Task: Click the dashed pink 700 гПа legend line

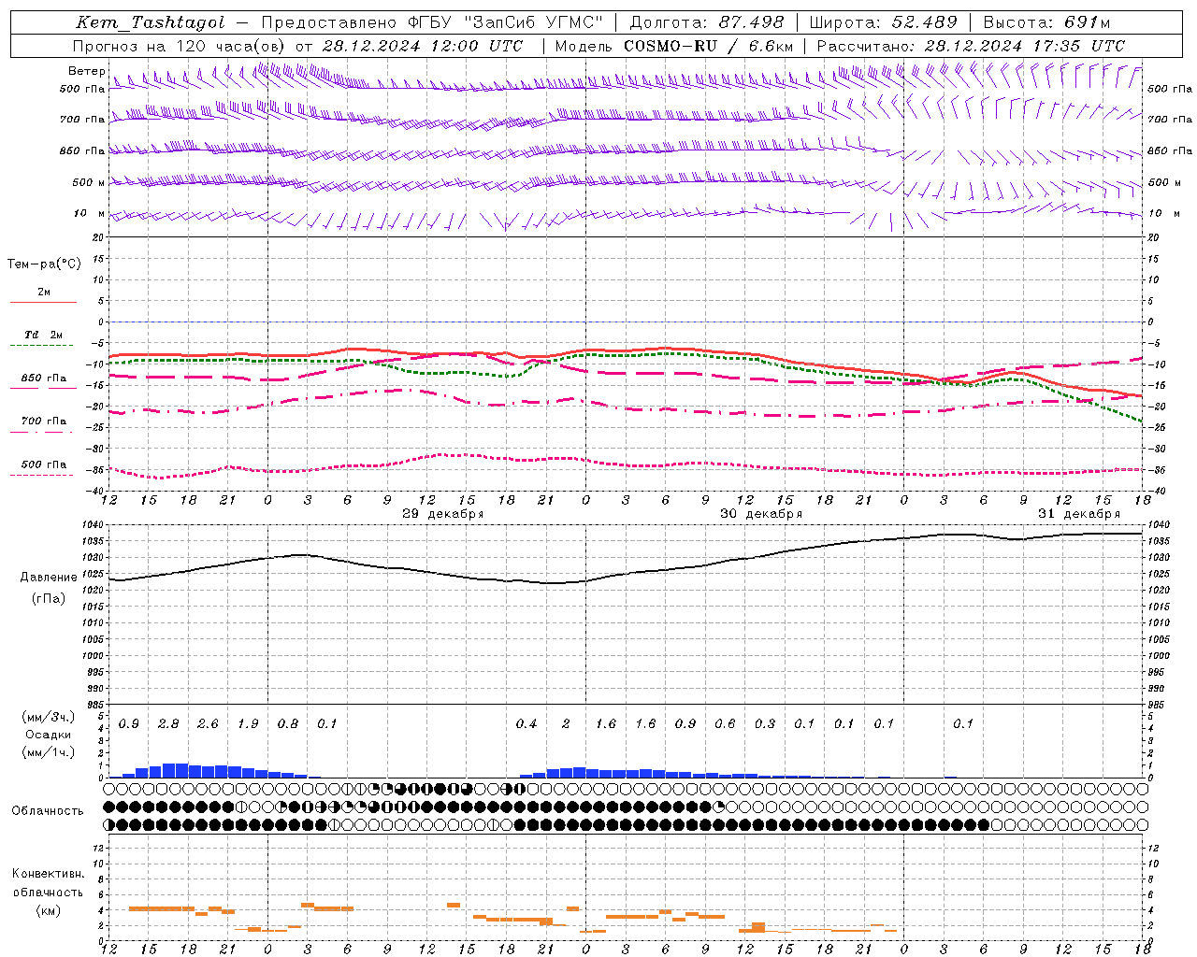Action: (43, 433)
